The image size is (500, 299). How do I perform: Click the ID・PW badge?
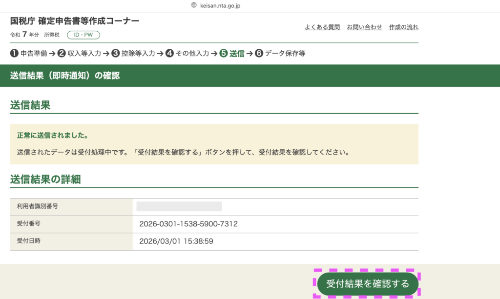(x=83, y=35)
